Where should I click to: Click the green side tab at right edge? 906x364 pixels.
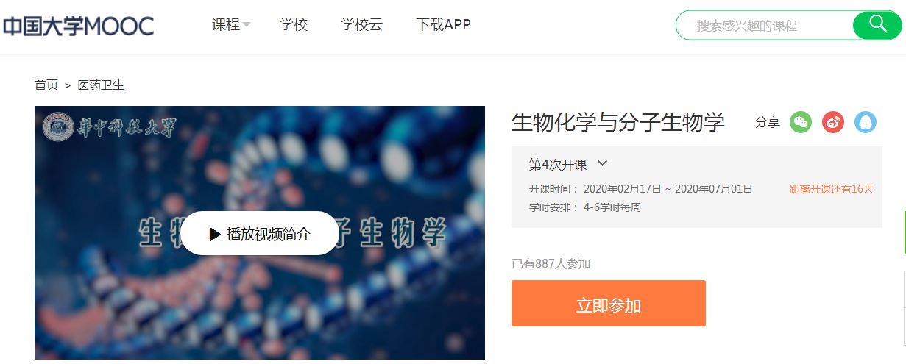coord(905,232)
